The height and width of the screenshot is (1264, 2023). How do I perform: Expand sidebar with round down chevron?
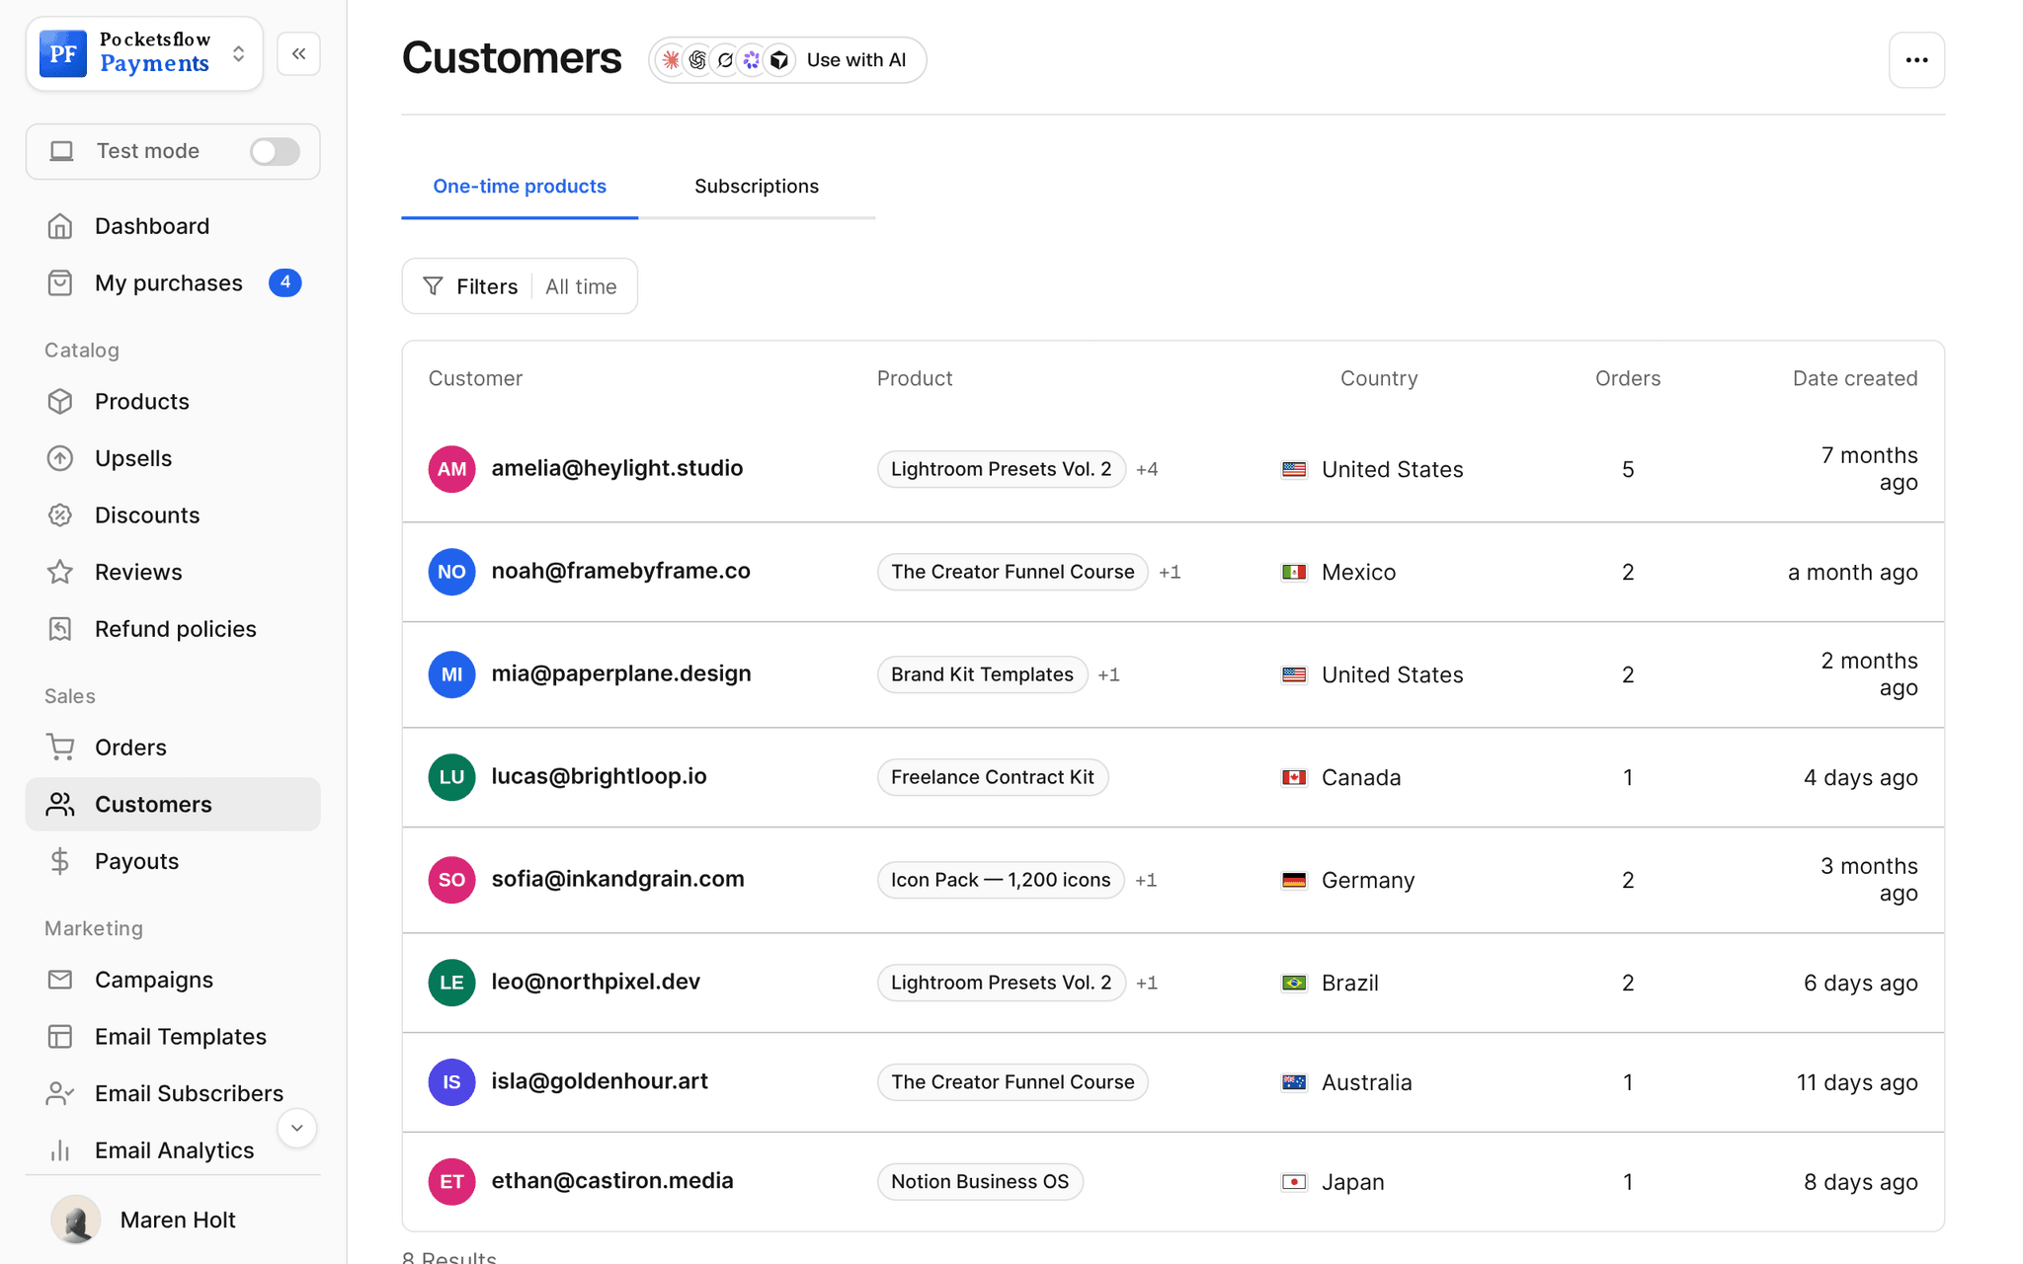296,1128
